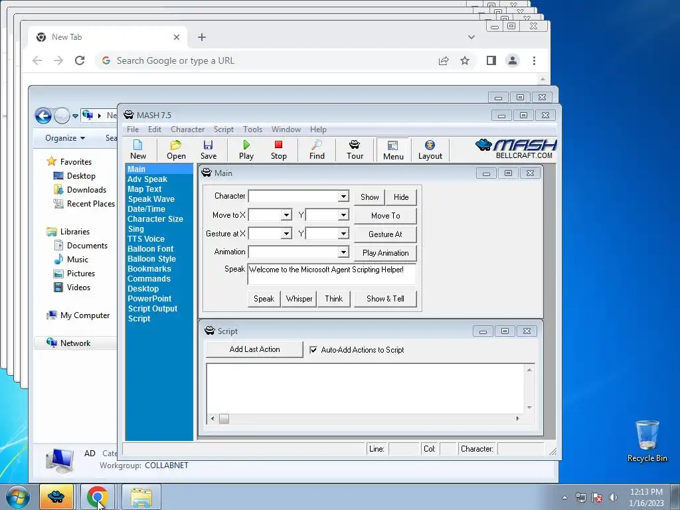Open the Script menu

(x=223, y=129)
